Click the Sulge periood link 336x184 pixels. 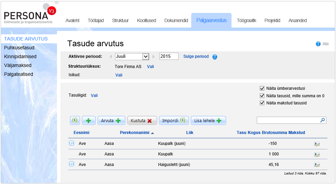tap(196, 56)
